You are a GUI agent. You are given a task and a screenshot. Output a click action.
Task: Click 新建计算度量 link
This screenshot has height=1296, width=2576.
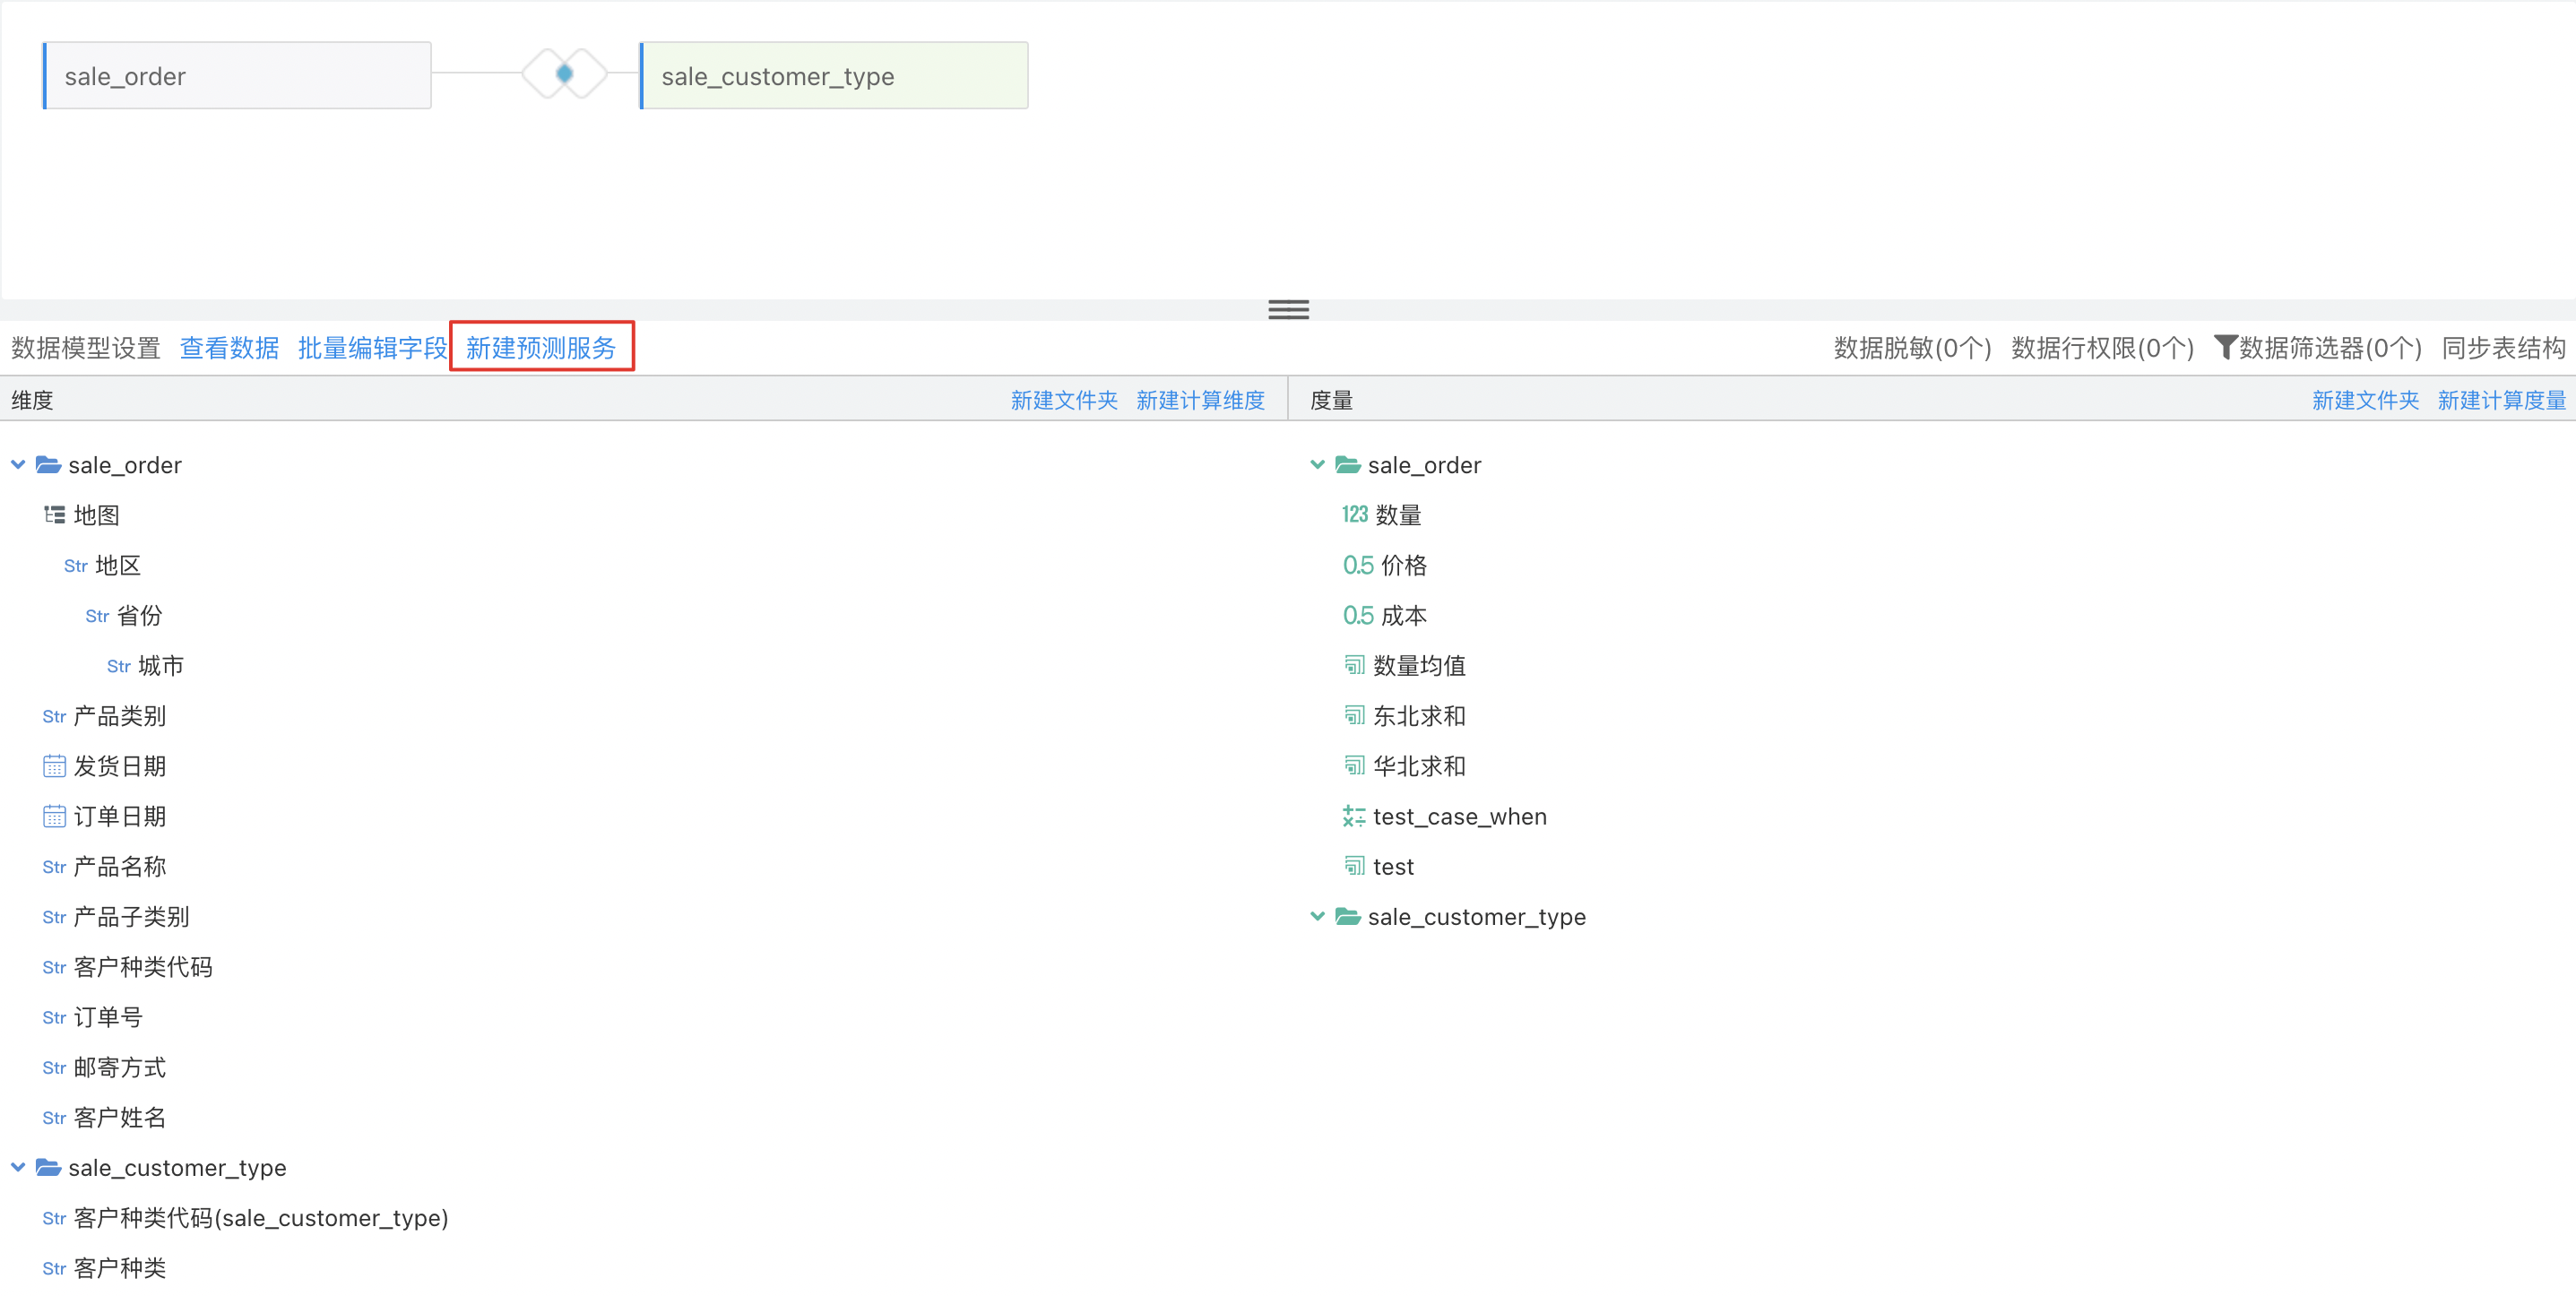pyautogui.click(x=2501, y=400)
